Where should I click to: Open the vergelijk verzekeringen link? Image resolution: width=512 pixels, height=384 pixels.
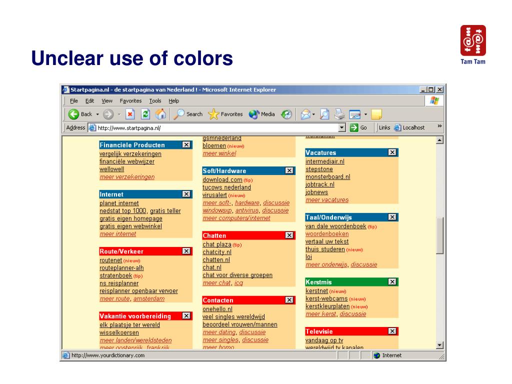pos(130,154)
